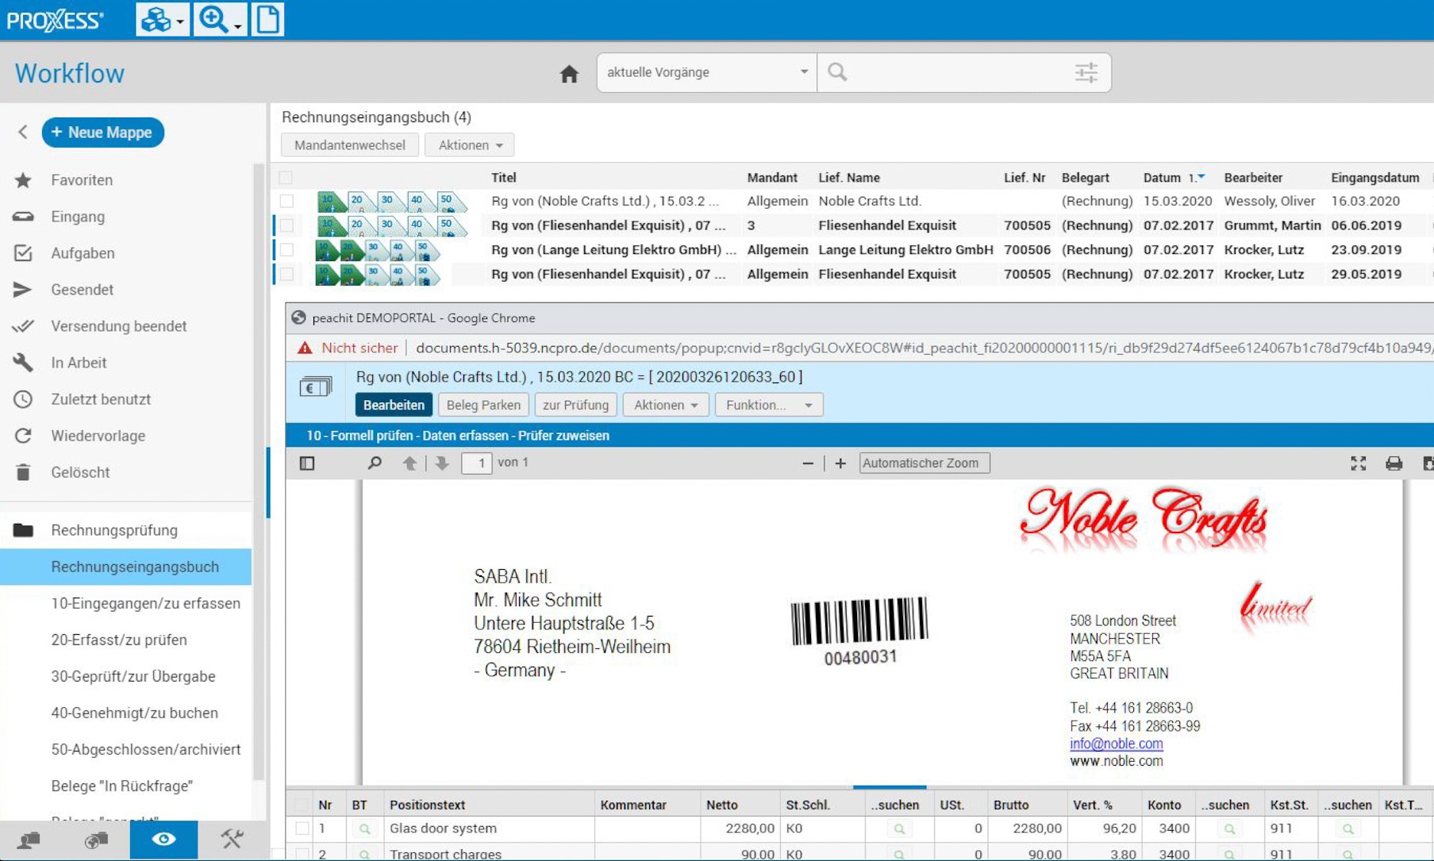Click the euro document icon in popup

click(x=315, y=387)
